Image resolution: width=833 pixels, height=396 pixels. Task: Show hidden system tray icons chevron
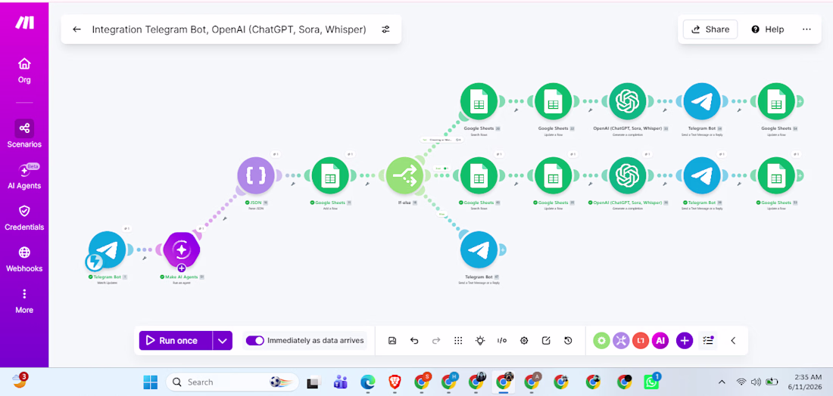[722, 382]
